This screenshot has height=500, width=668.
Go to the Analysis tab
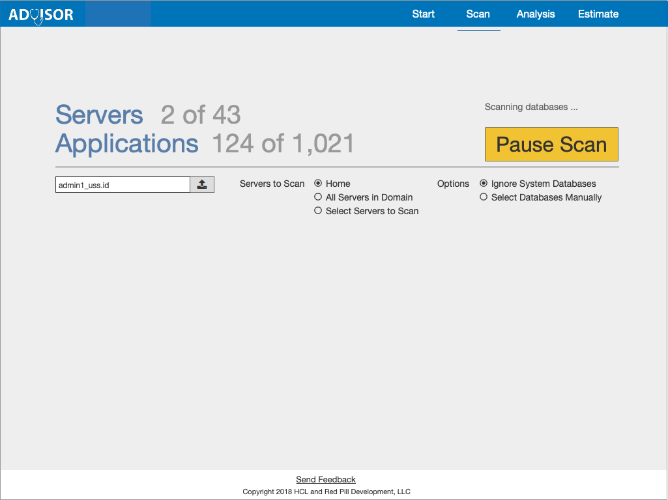coord(536,14)
